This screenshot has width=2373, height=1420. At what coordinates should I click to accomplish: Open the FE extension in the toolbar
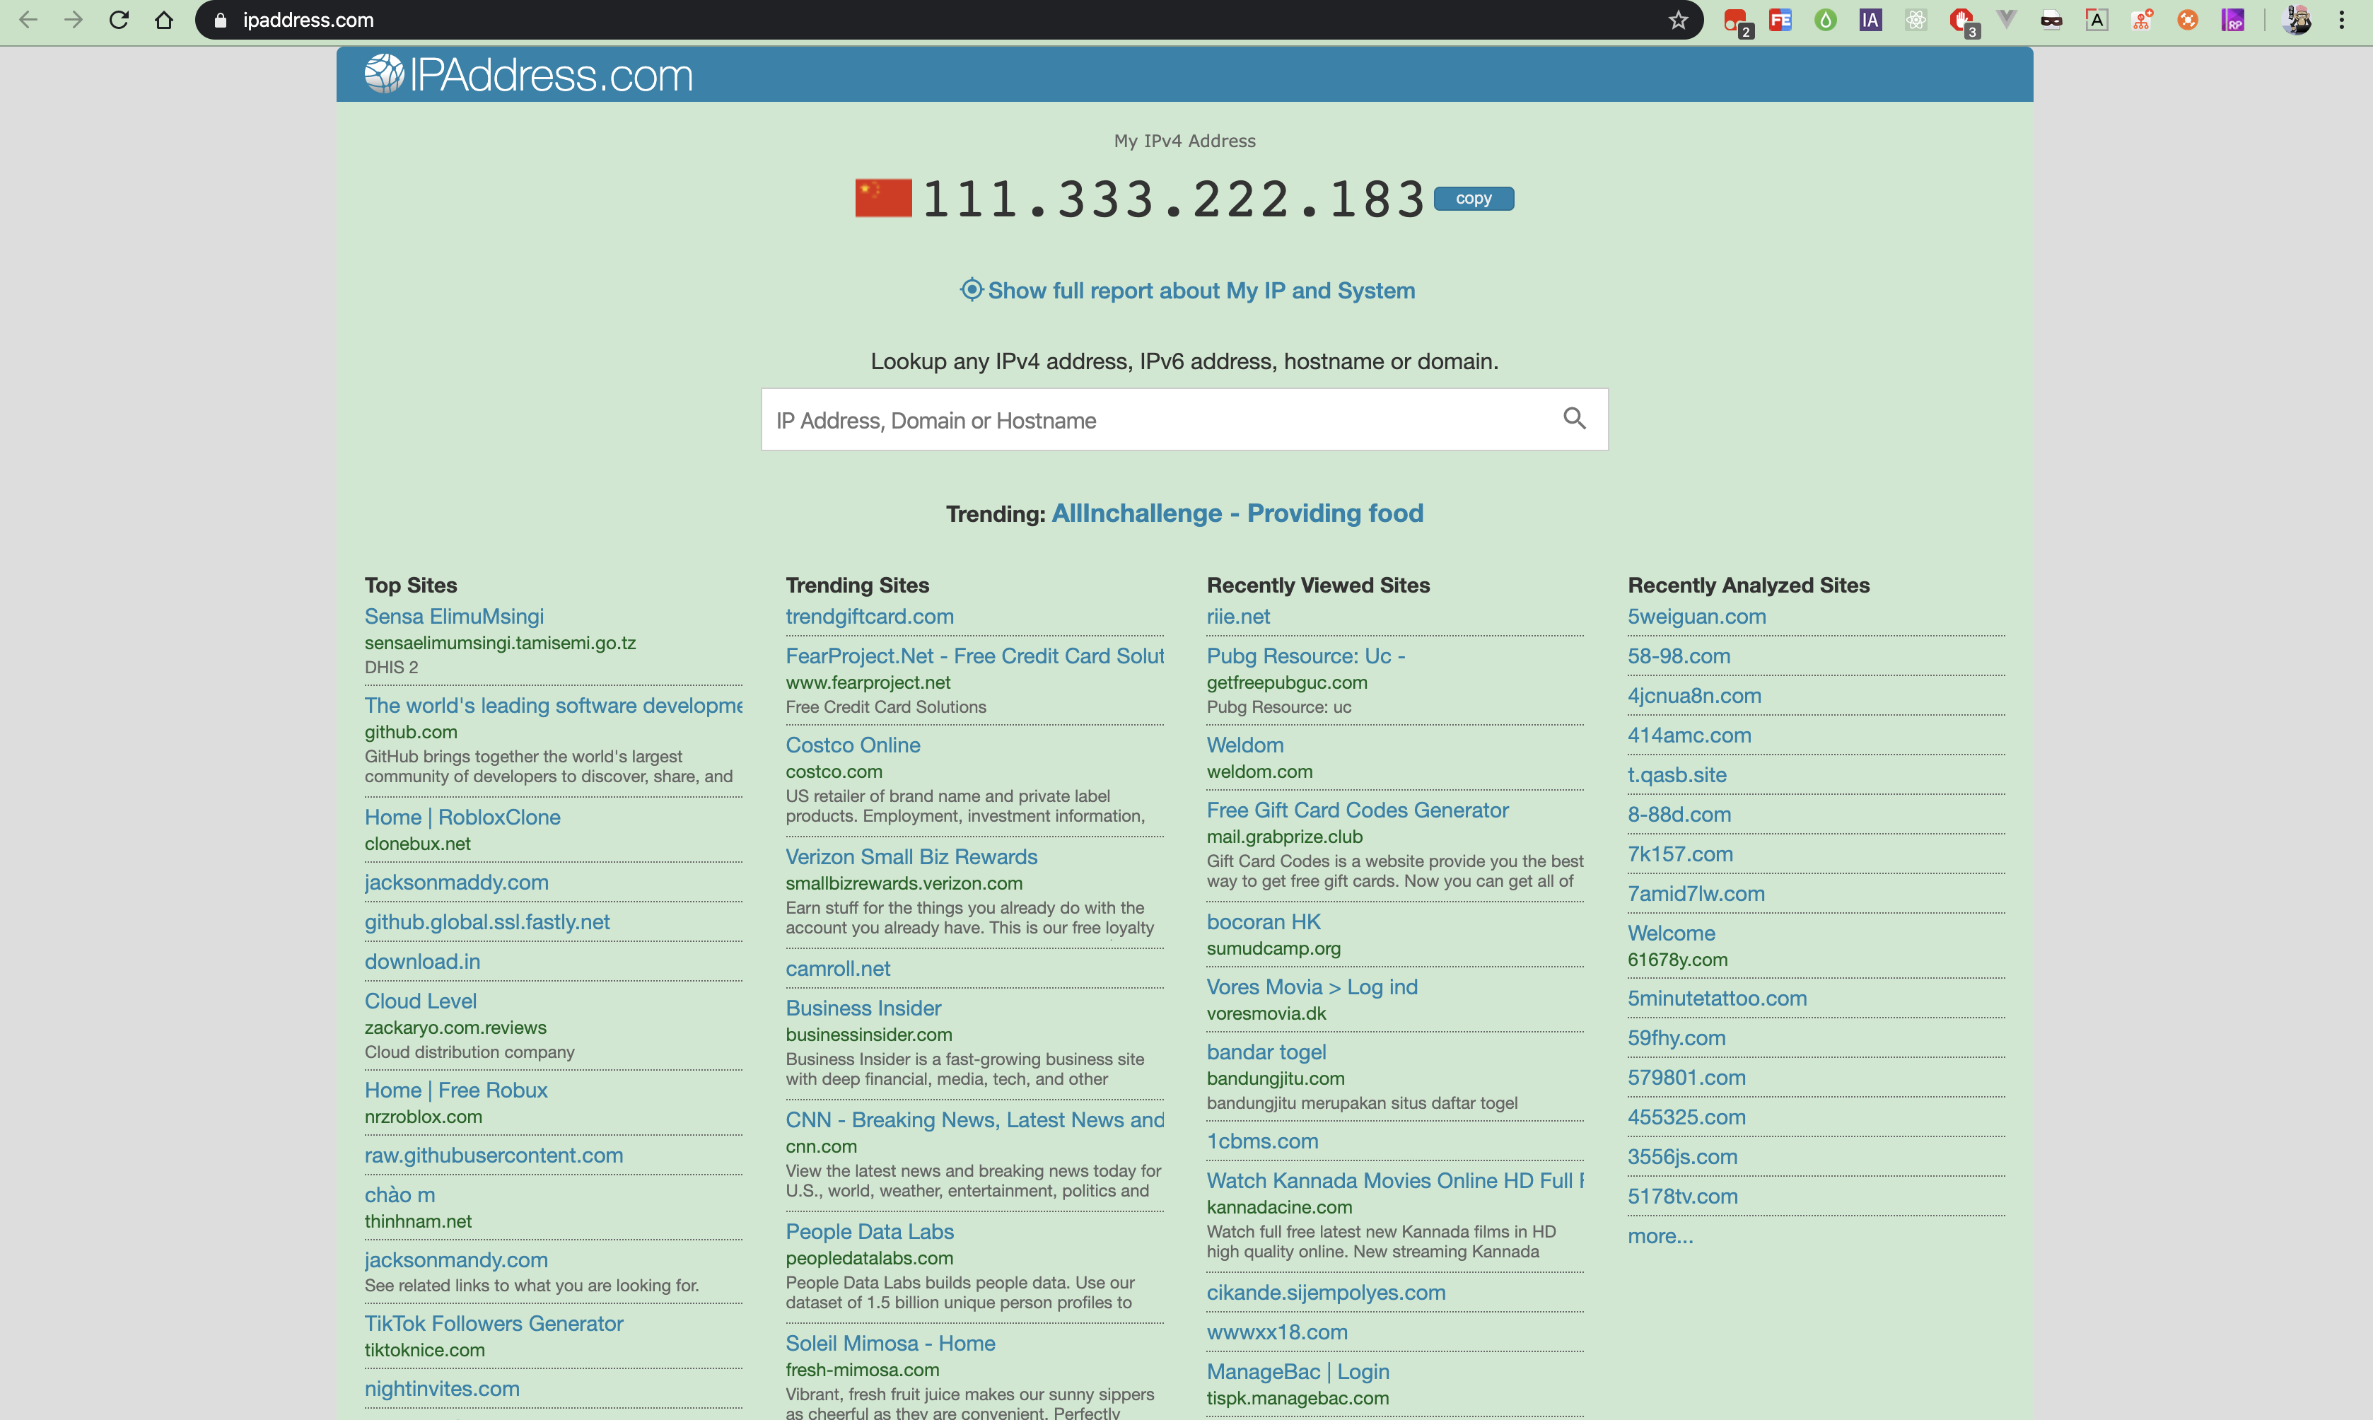(x=1780, y=19)
